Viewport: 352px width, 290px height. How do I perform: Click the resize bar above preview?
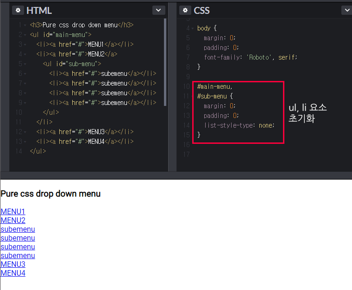[x=176, y=175]
